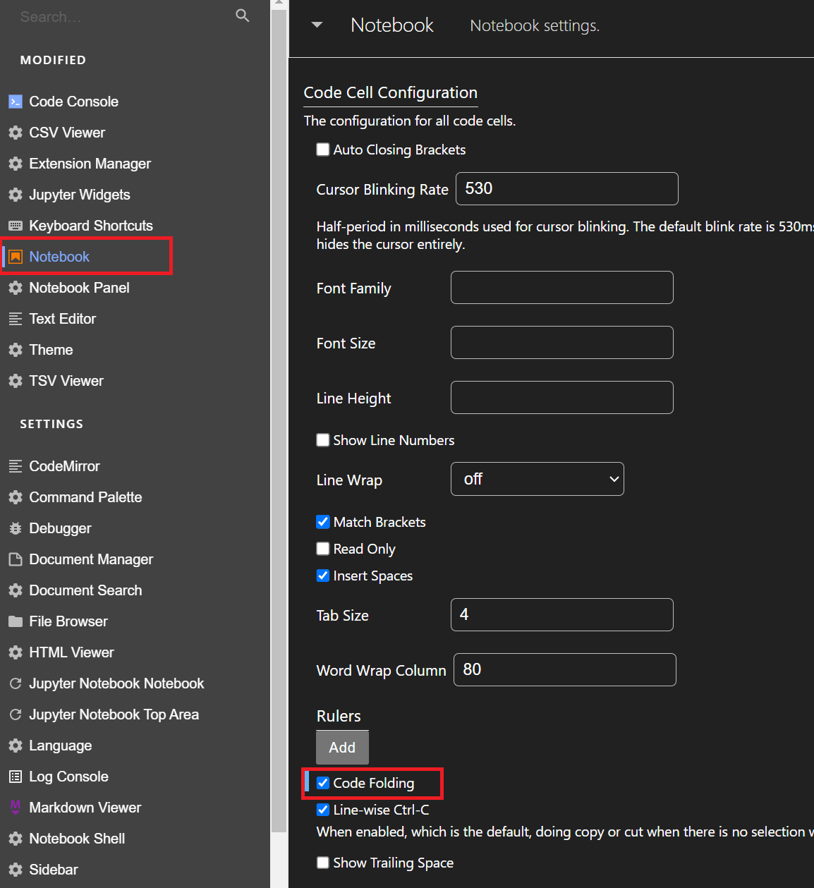This screenshot has width=814, height=888.
Task: Click the orange Notebook icon
Action: [x=16, y=257]
